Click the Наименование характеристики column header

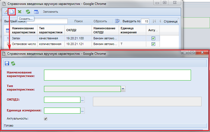[x=23, y=30]
